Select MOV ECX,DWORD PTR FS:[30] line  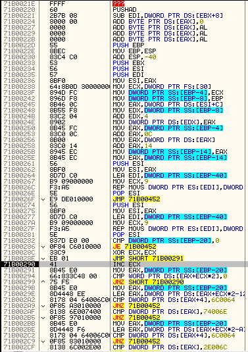click(x=162, y=87)
